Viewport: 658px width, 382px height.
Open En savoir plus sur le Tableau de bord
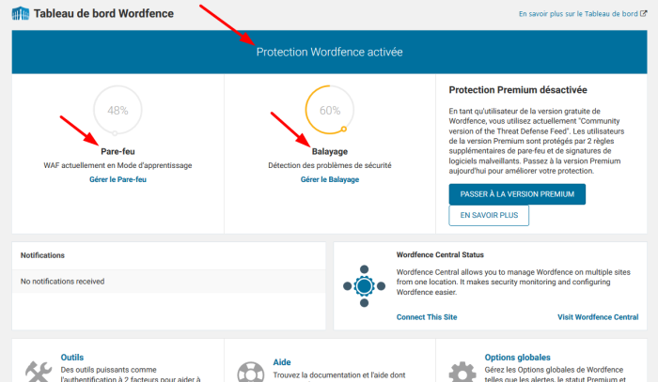(578, 14)
